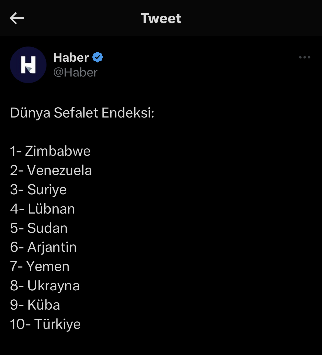Tap the "5- Sudan" line
Viewport: 322px width, 355px height.
39,228
